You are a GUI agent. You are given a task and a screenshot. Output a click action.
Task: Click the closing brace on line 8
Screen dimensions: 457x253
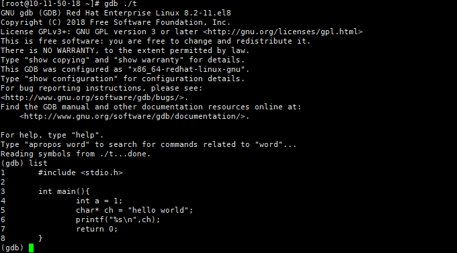click(x=40, y=238)
